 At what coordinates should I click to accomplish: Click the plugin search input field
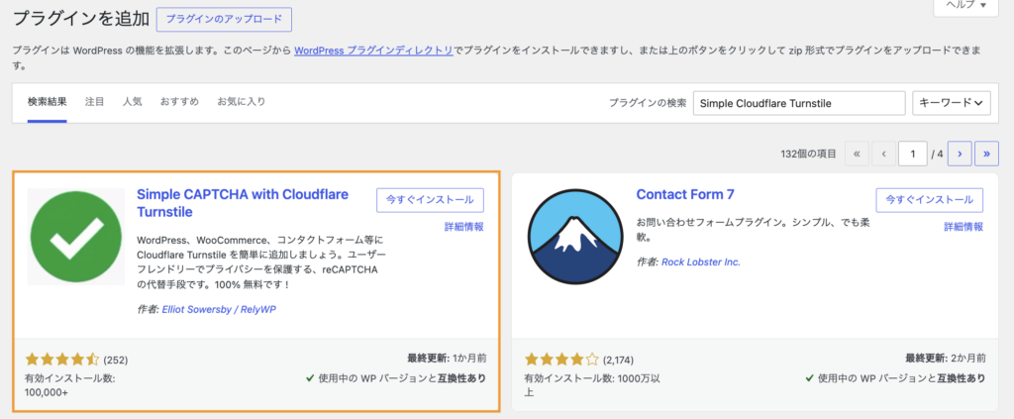point(799,103)
